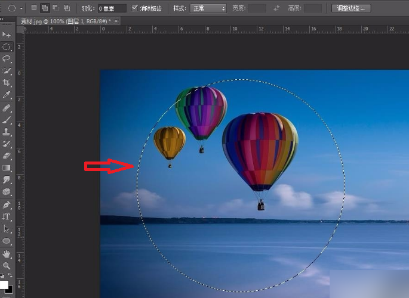Viewport: 409px width, 298px height.
Task: Select the Eyedropper tool
Action: (x=7, y=95)
